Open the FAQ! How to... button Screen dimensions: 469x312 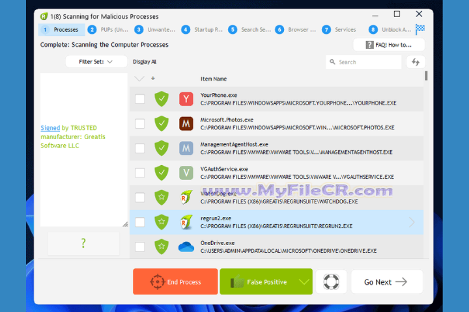pyautogui.click(x=389, y=45)
